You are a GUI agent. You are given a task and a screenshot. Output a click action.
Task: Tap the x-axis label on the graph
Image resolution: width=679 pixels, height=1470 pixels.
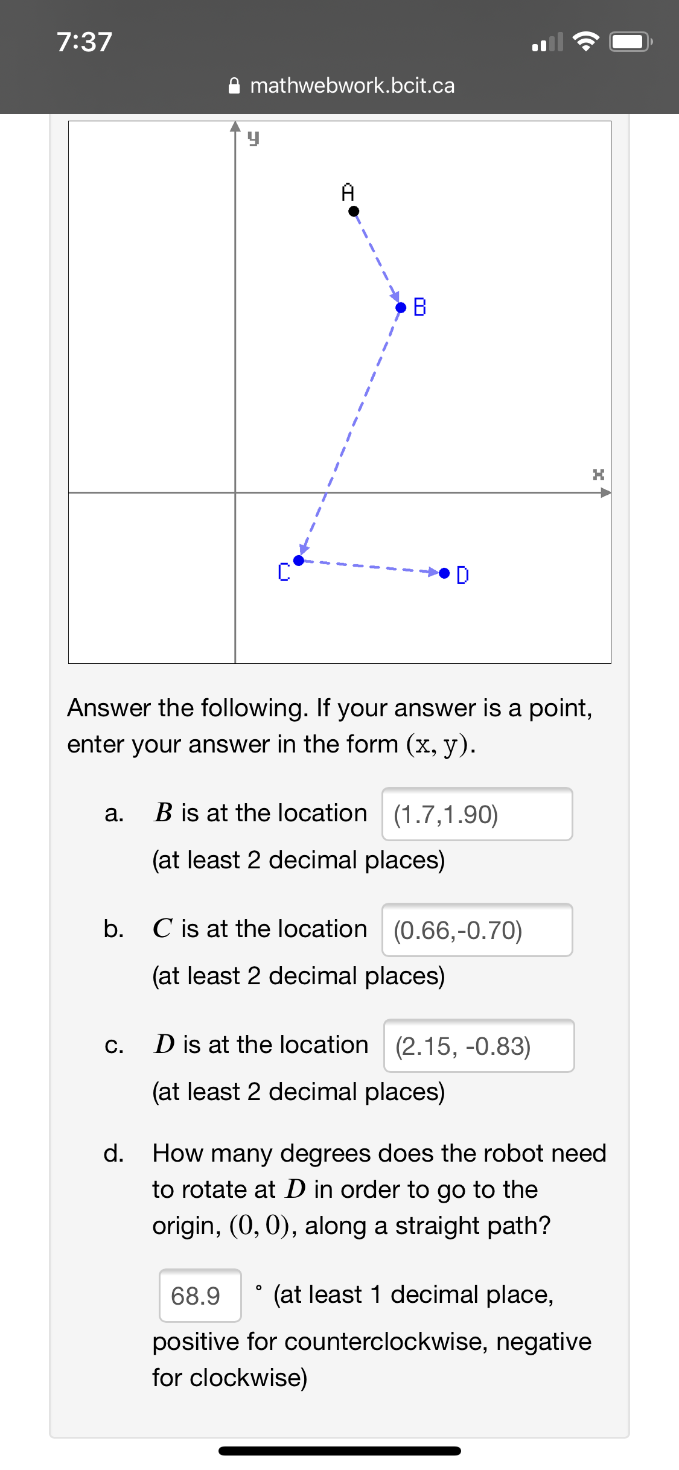[598, 475]
